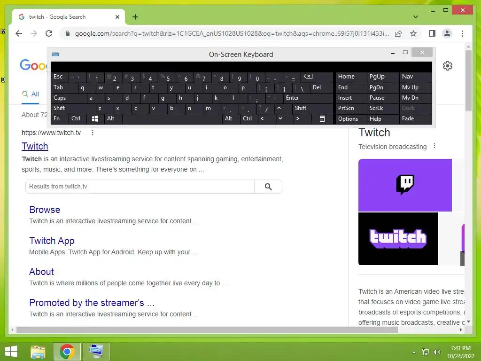The height and width of the screenshot is (361, 481).
Task: Open File Explorer from the taskbar
Action: click(38, 352)
